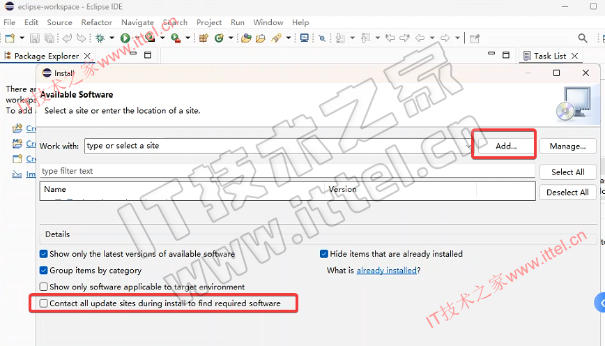The width and height of the screenshot is (605, 346).
Task: Click the Next Annotation icon
Action: [340, 38]
